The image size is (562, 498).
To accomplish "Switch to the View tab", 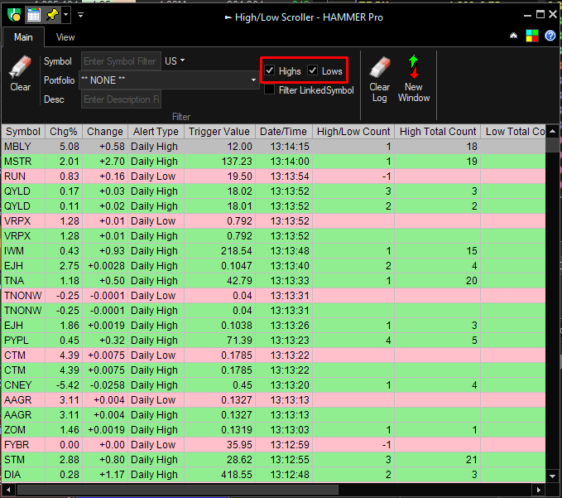I will coord(65,37).
